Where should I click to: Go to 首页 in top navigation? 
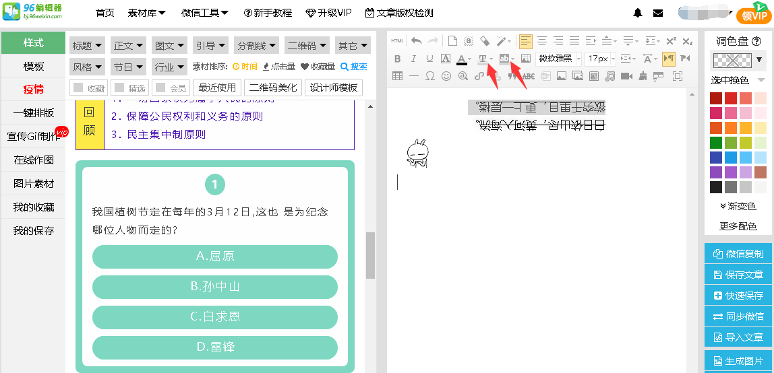click(x=105, y=13)
